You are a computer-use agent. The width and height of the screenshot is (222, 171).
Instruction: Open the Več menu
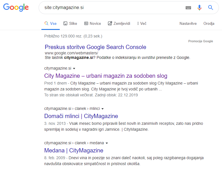[142, 23]
